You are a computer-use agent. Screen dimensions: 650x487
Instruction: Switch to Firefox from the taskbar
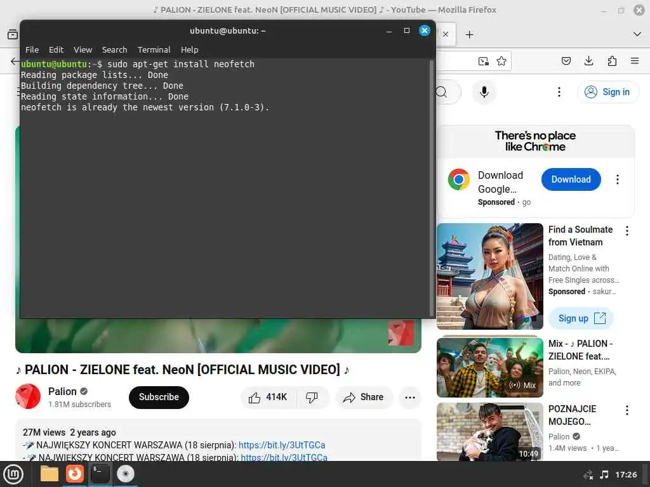[x=75, y=474]
